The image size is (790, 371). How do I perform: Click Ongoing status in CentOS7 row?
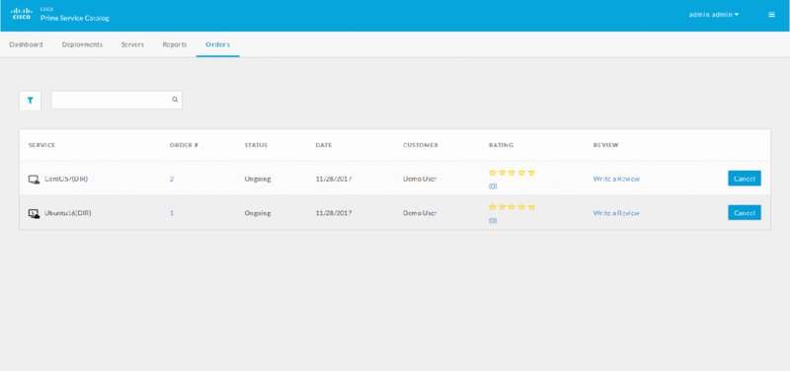(x=258, y=179)
